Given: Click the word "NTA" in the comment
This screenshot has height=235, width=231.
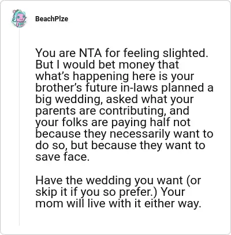Looking at the screenshot, I should click(90, 53).
